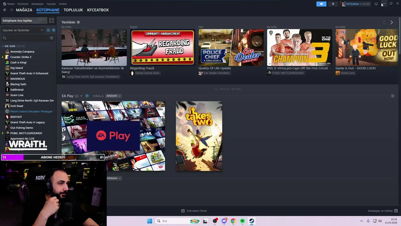Click the taskbar volume icon

(380, 221)
